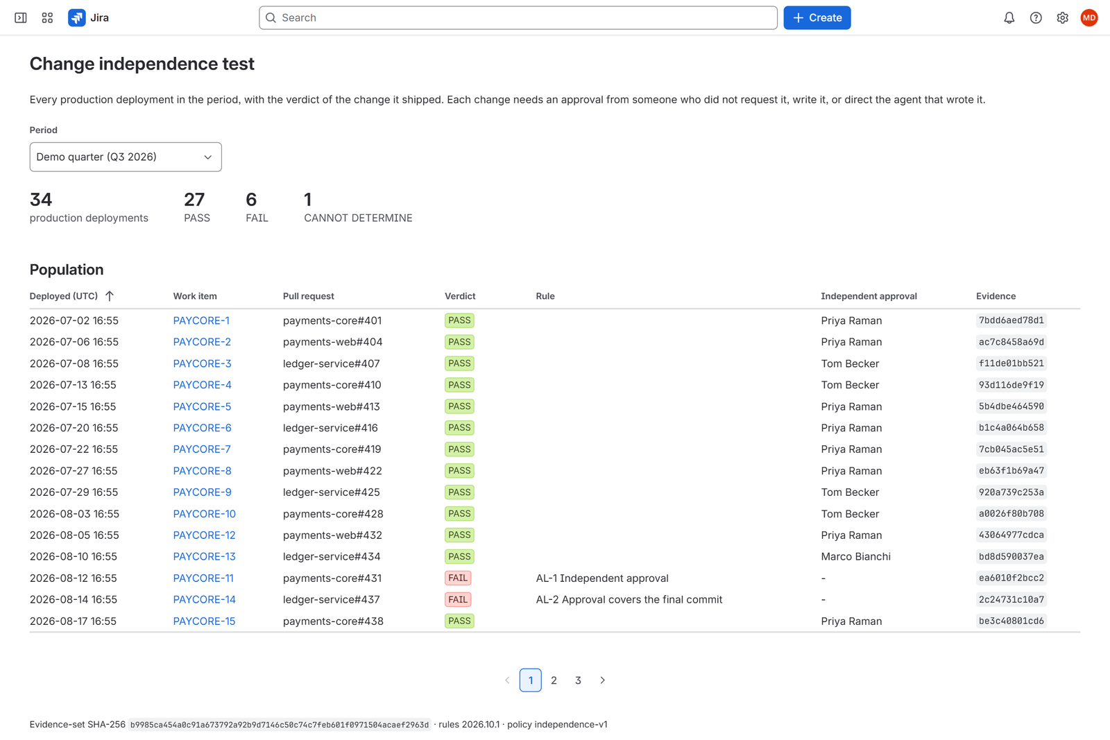Open the settings gear icon
The height and width of the screenshot is (740, 1110).
click(x=1063, y=18)
